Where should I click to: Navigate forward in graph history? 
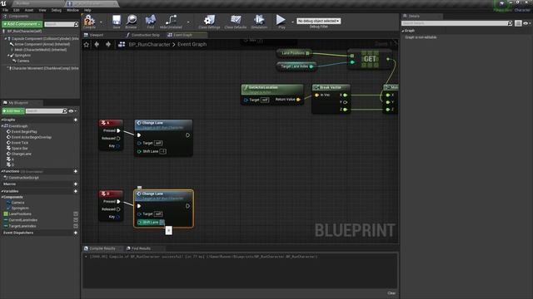tap(108, 44)
